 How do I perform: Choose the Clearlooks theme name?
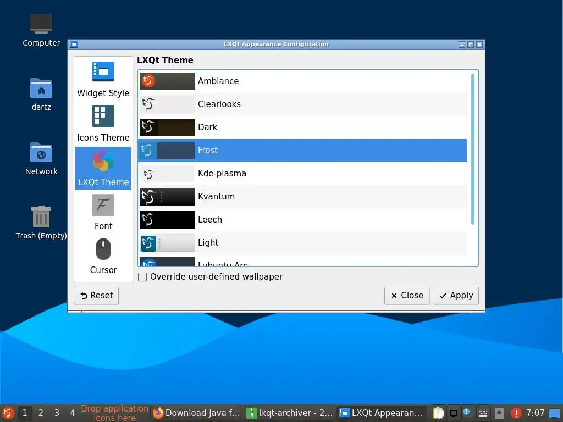pos(219,104)
